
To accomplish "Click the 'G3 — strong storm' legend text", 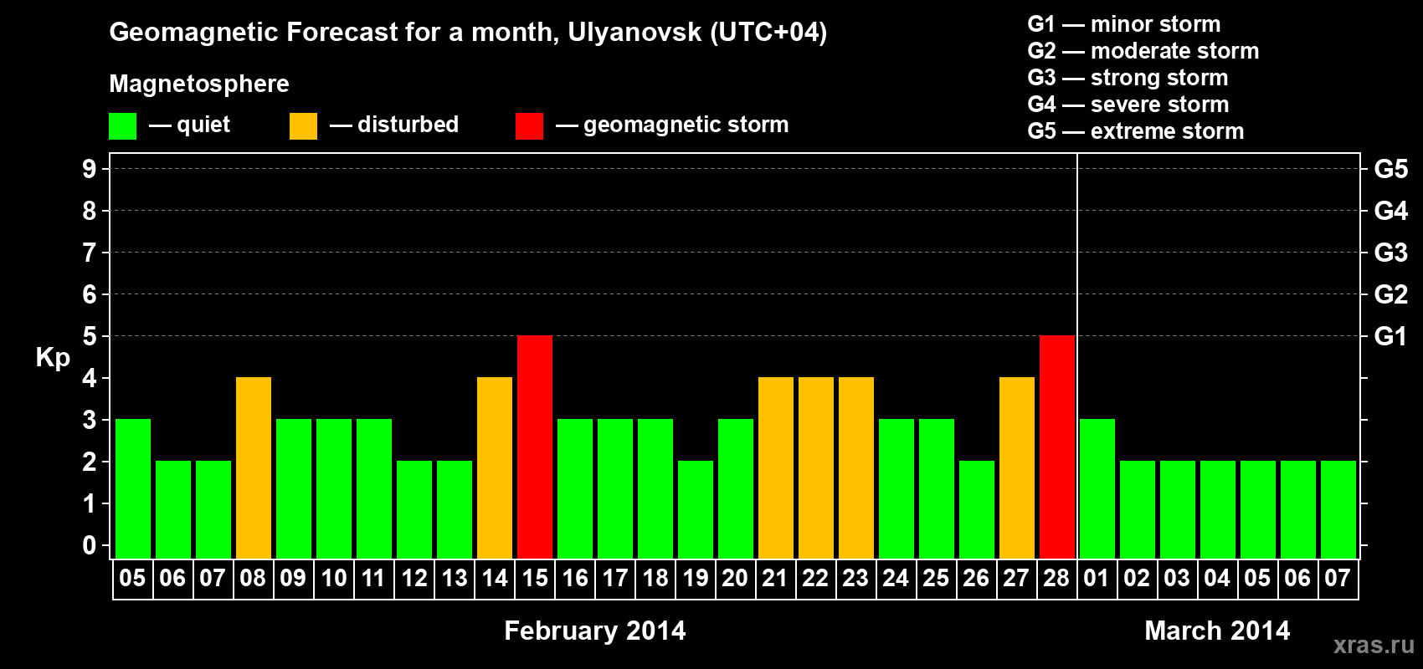I will click(1128, 78).
